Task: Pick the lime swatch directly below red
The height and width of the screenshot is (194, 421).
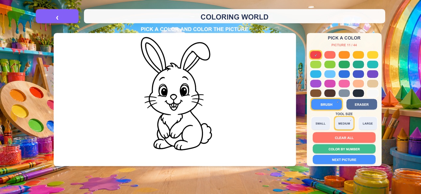Action: (316, 65)
